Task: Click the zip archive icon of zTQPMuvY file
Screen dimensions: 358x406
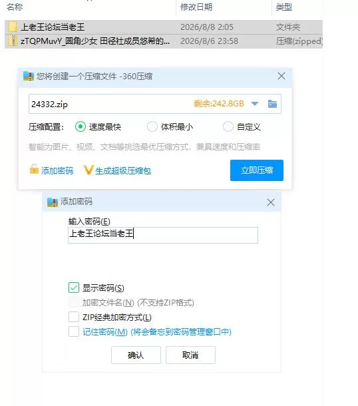Action: [13, 41]
